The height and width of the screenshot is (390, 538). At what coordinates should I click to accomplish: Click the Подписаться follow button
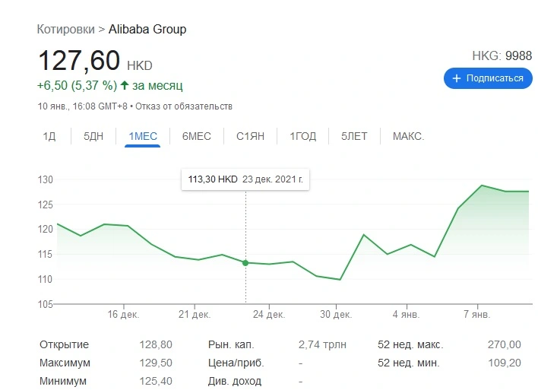(x=488, y=78)
